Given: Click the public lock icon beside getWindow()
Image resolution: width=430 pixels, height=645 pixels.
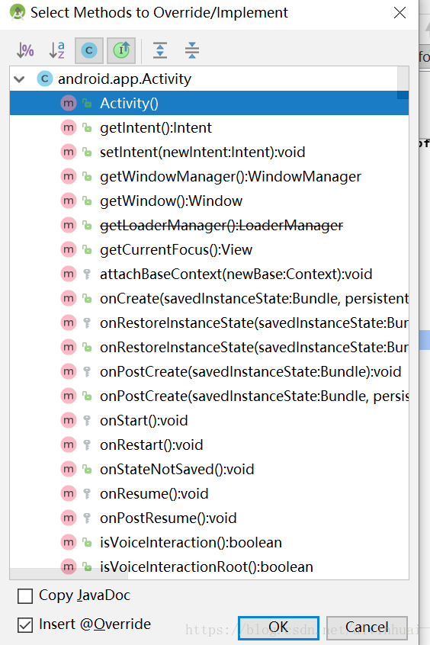Looking at the screenshot, I should 87,201.
